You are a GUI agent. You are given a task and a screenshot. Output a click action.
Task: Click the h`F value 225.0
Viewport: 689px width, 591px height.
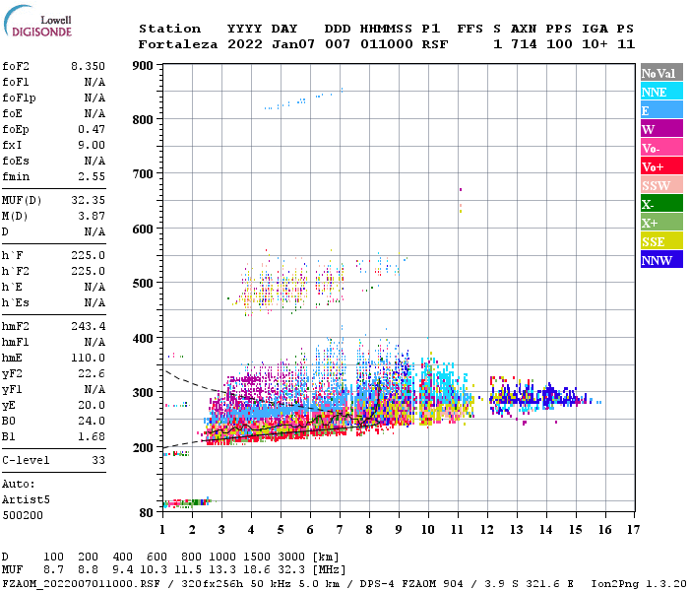[88, 255]
